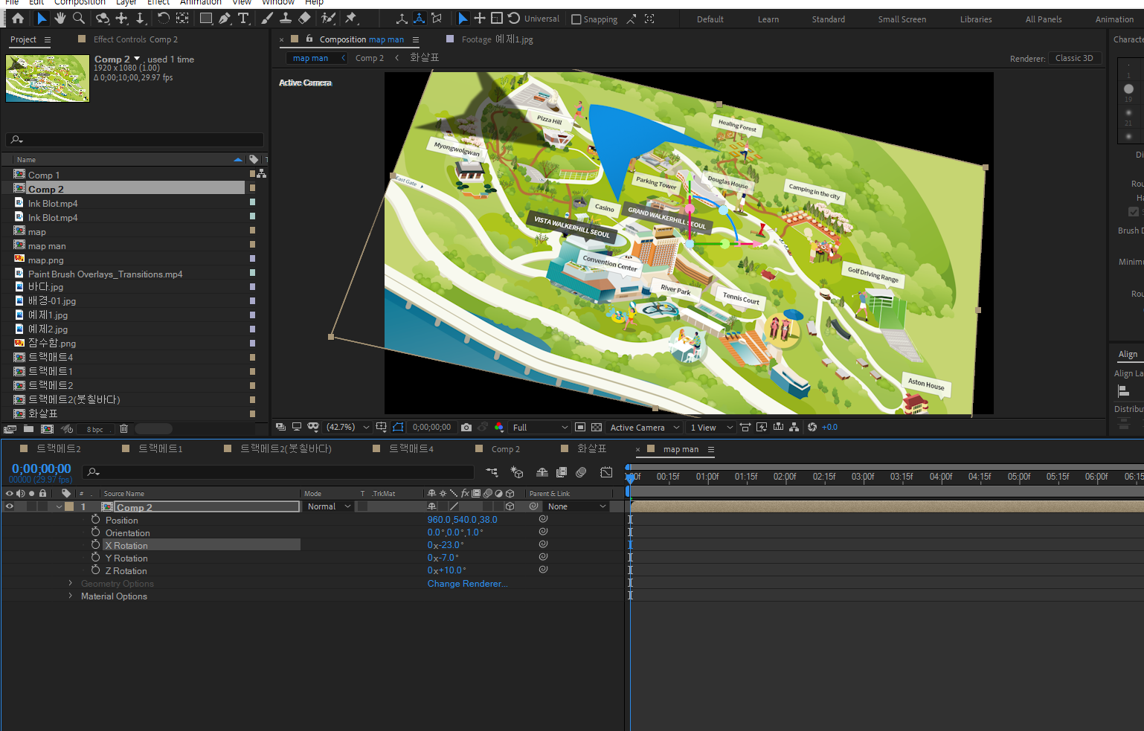1144x731 pixels.
Task: Click the Take Snapshot camera icon
Action: click(x=466, y=428)
